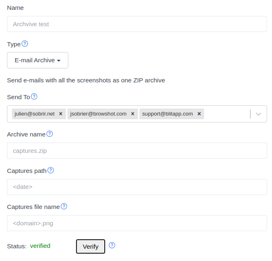Image resolution: width=272 pixels, height=261 pixels.
Task: Select the Captures file name field
Action: tap(137, 223)
